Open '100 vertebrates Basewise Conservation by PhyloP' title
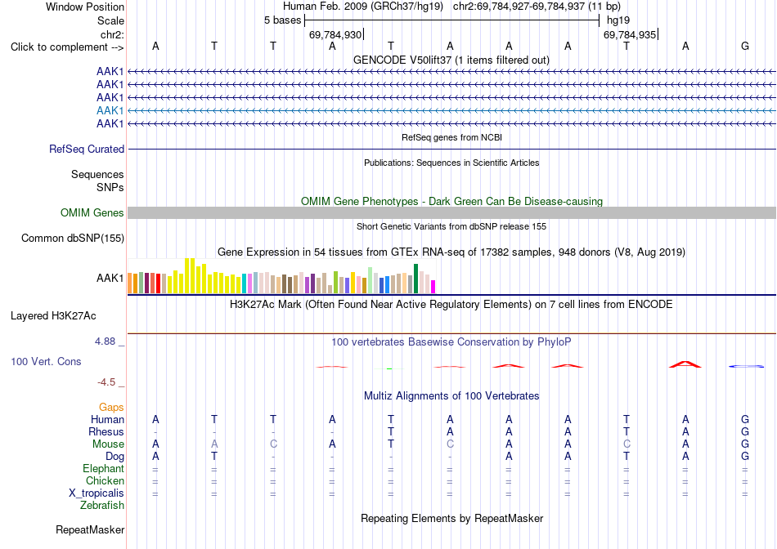 (x=451, y=341)
